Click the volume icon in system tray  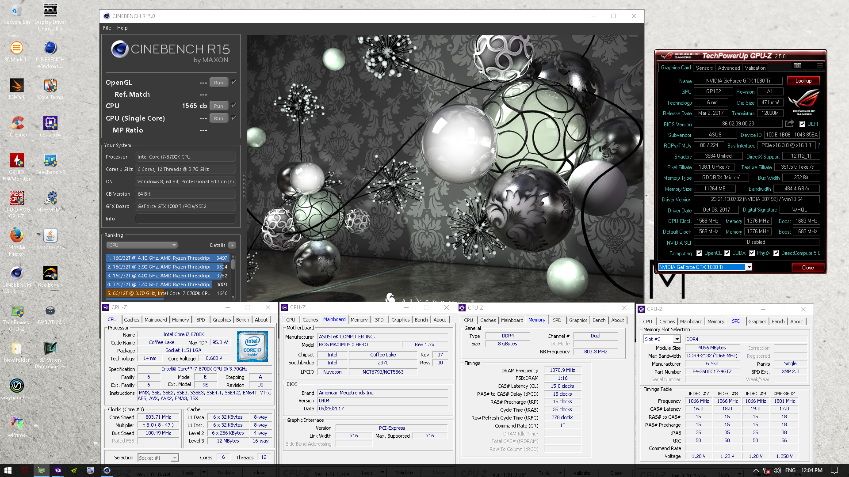(777, 470)
